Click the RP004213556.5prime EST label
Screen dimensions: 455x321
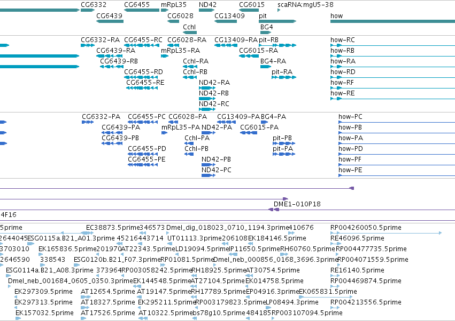[x=366, y=303]
